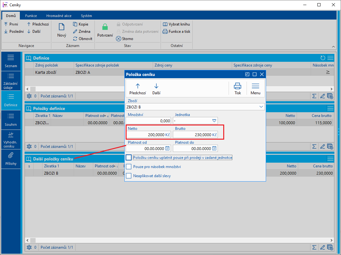Navigate to previous record in ribbon Předchozí
The height and width of the screenshot is (255, 341).
(38, 24)
